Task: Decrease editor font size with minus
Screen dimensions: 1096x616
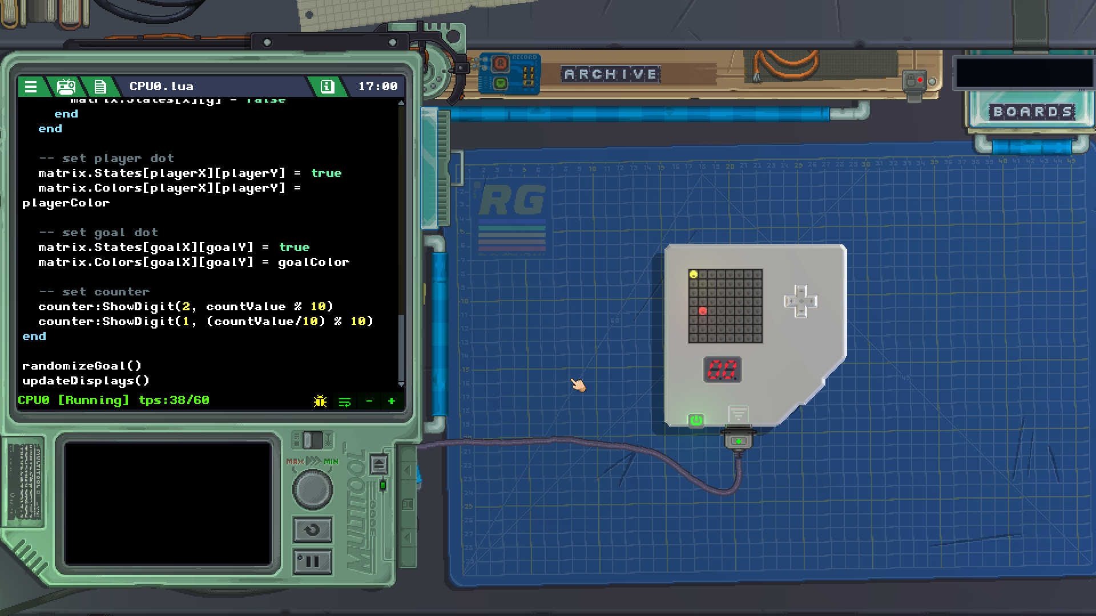Action: 369,402
